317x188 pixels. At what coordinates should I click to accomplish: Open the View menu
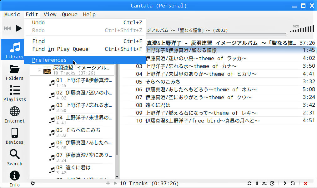click(50, 15)
